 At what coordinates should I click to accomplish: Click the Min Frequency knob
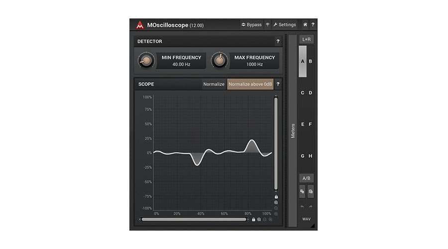[x=146, y=61]
